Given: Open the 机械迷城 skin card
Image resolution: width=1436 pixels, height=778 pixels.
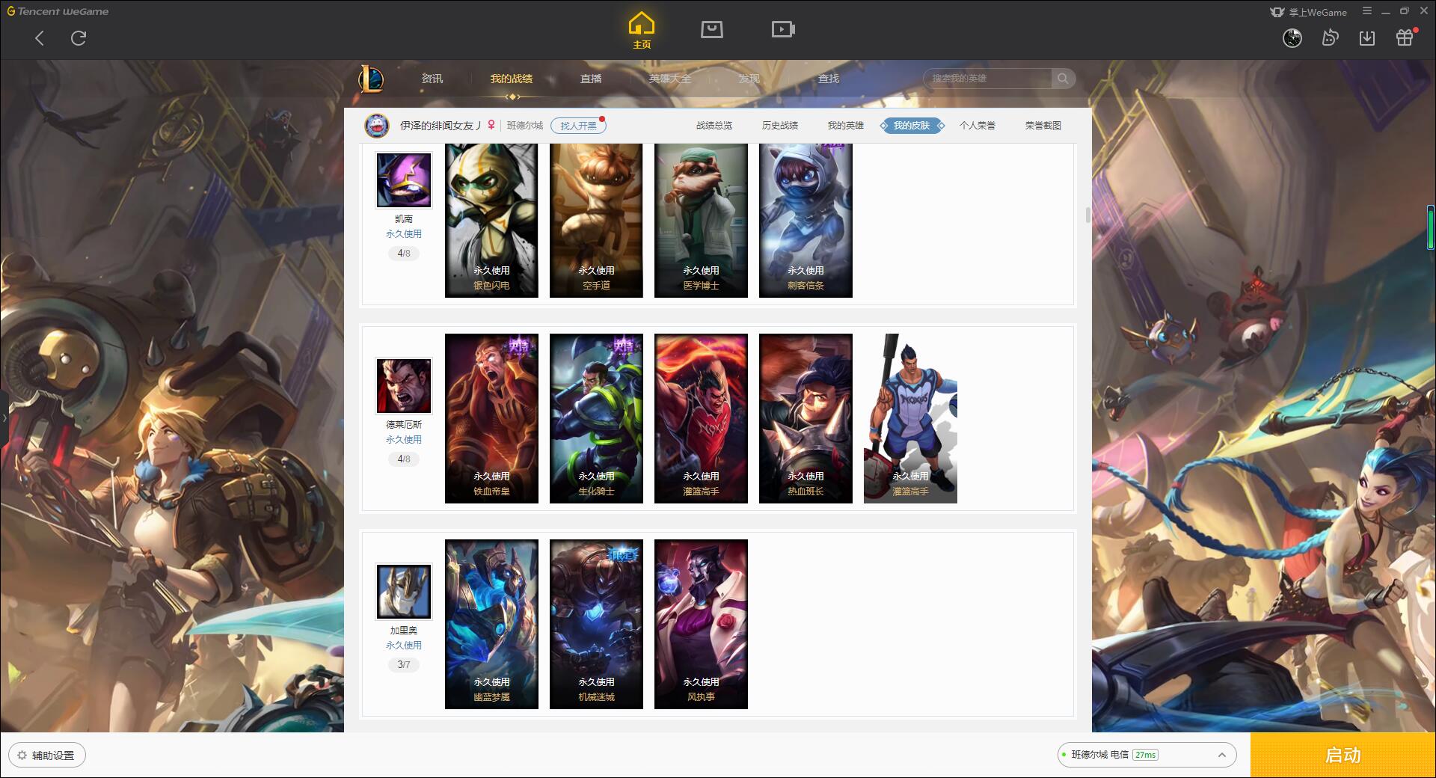Looking at the screenshot, I should tap(596, 624).
